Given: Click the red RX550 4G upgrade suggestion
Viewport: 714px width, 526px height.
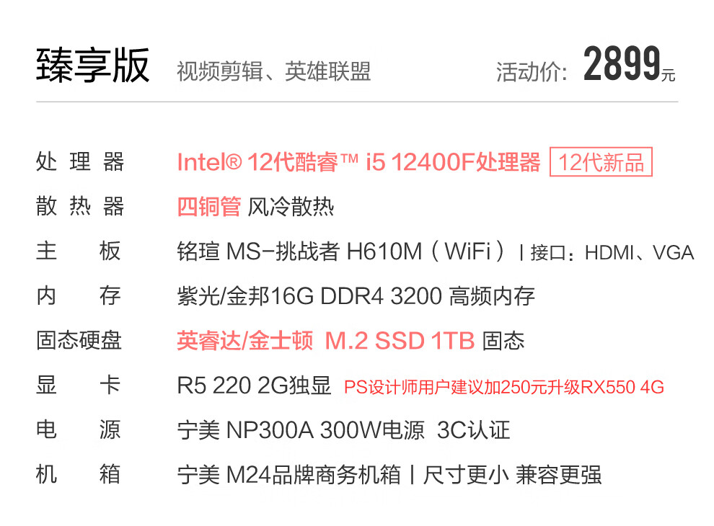Looking at the screenshot, I should coord(503,387).
